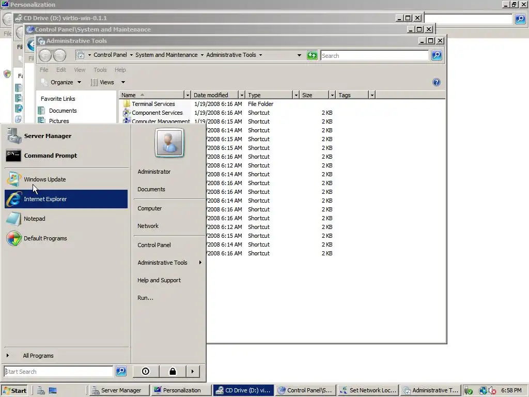Open Help and Support
Image resolution: width=529 pixels, height=397 pixels.
159,280
